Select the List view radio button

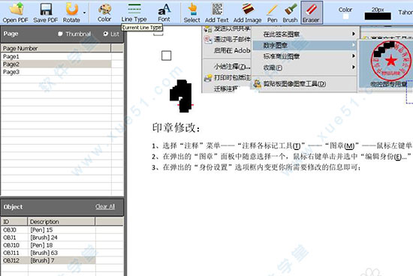coord(106,34)
